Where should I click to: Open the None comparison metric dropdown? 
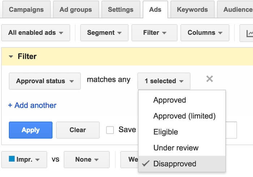point(87,160)
